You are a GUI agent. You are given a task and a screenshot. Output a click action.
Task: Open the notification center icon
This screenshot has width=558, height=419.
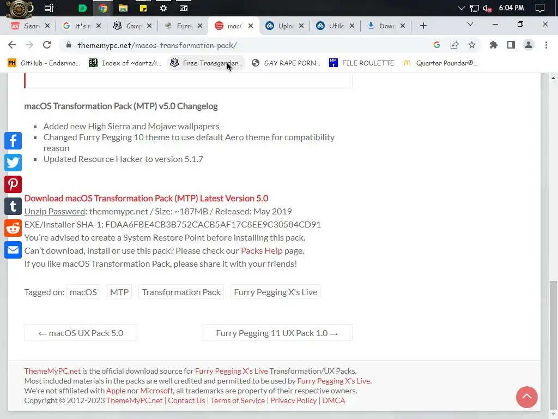pos(540,8)
